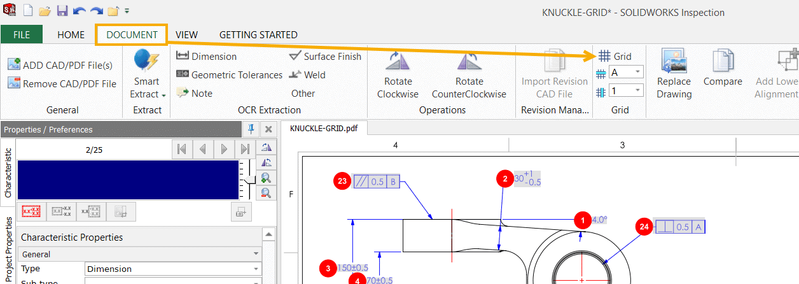
Task: Enable the tolerance-only extraction mode icon
Action: 90,211
